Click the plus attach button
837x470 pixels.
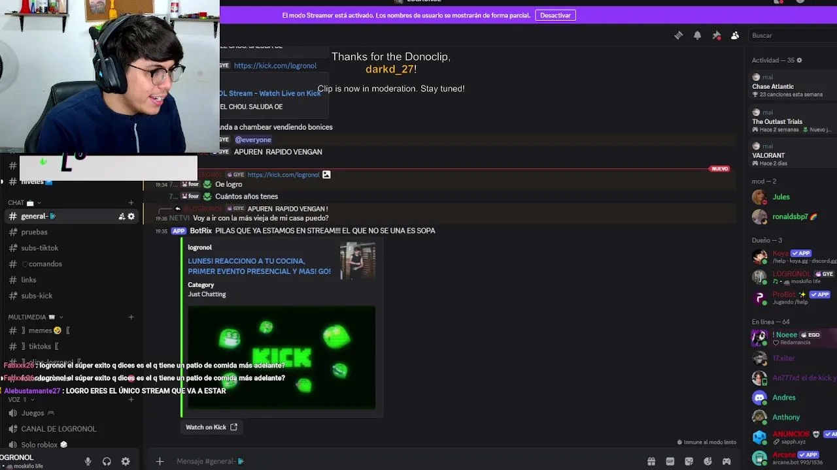coord(160,462)
